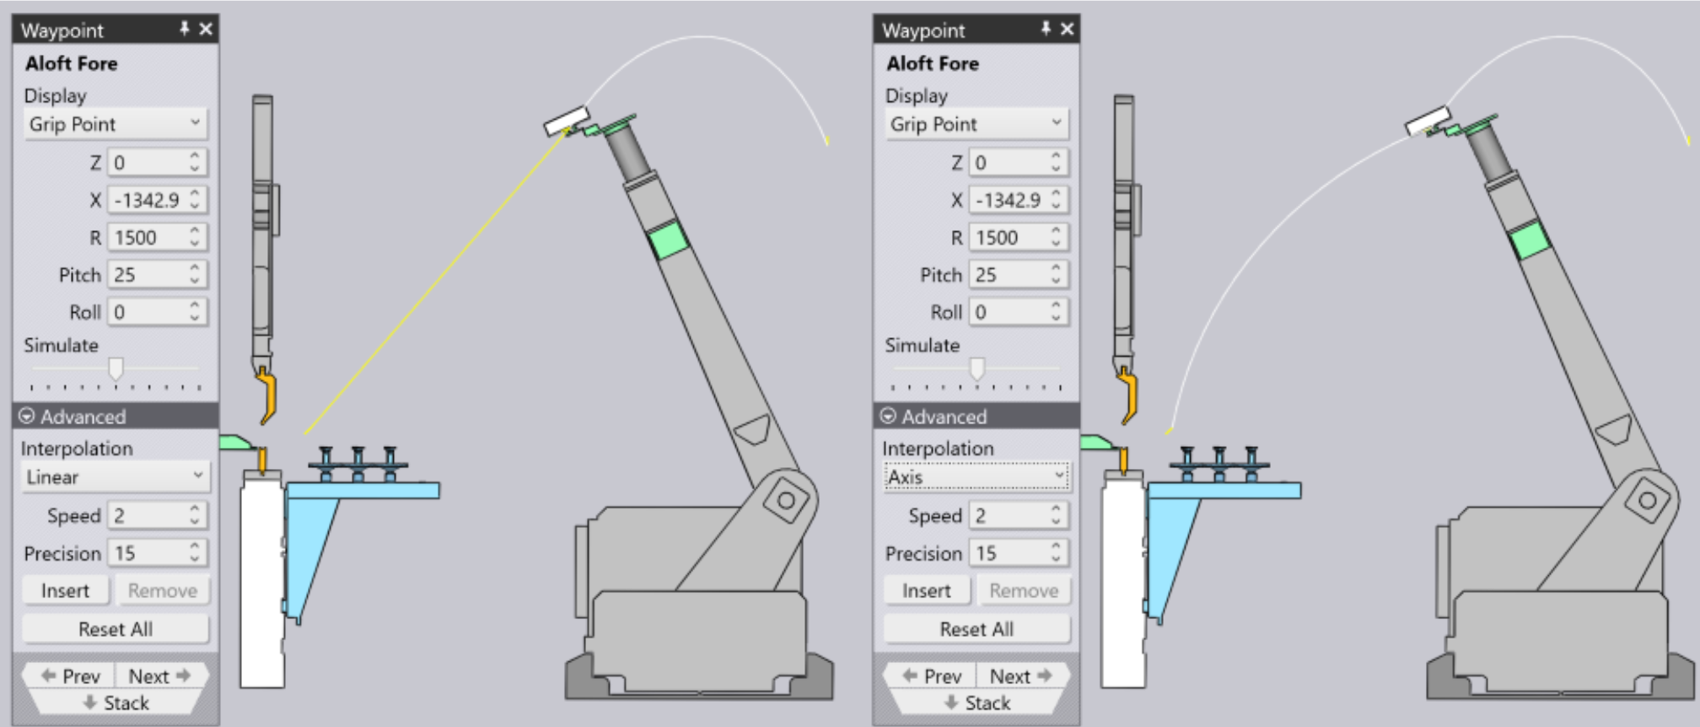The height and width of the screenshot is (727, 1700).
Task: Select green link segment on right robot arm
Action: (1530, 239)
